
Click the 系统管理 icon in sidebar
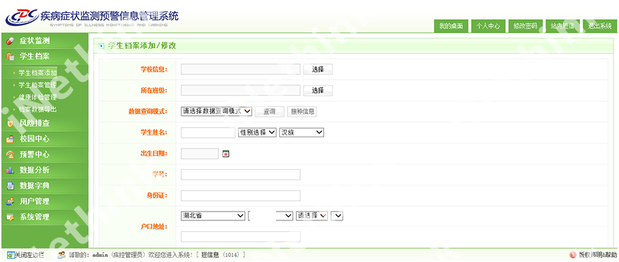[x=10, y=217]
